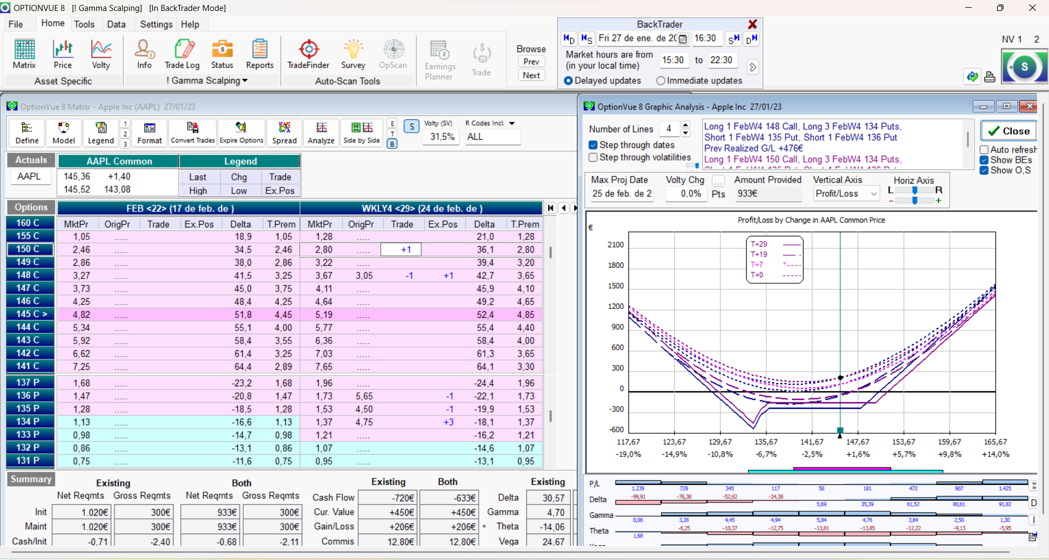Open the Price chart icon
The image size is (1049, 560).
click(62, 54)
